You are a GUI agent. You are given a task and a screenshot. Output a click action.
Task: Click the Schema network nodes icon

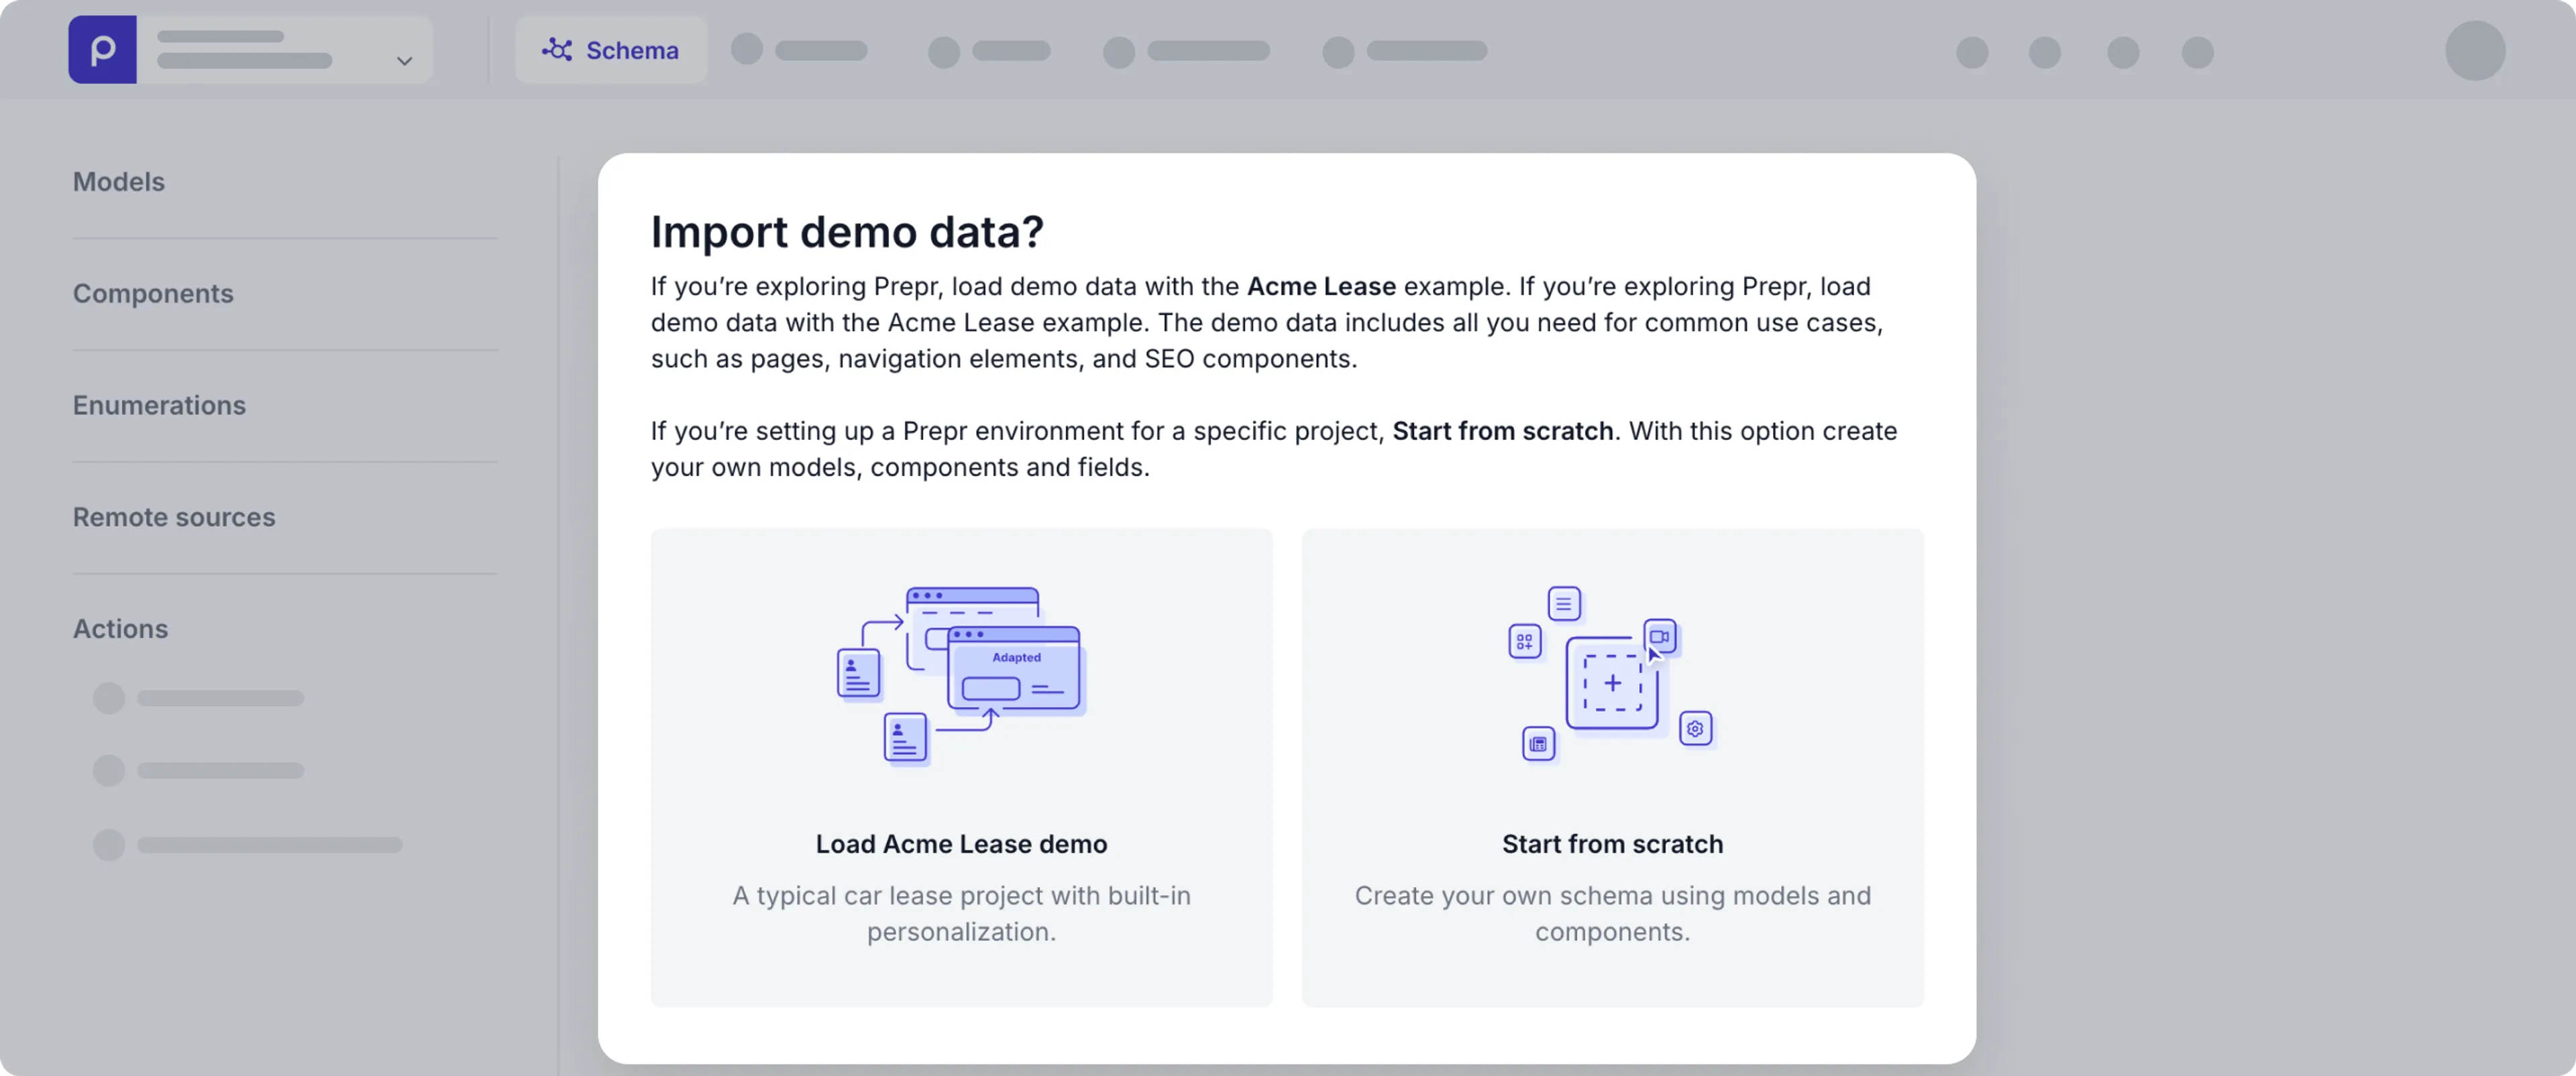557,50
